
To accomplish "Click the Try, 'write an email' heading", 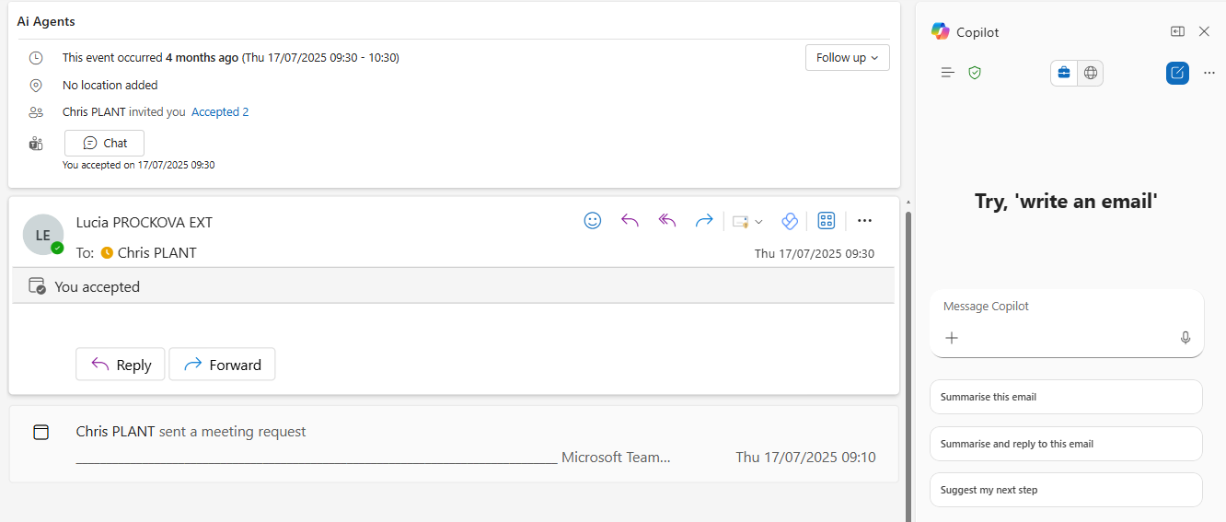I will tap(1066, 201).
